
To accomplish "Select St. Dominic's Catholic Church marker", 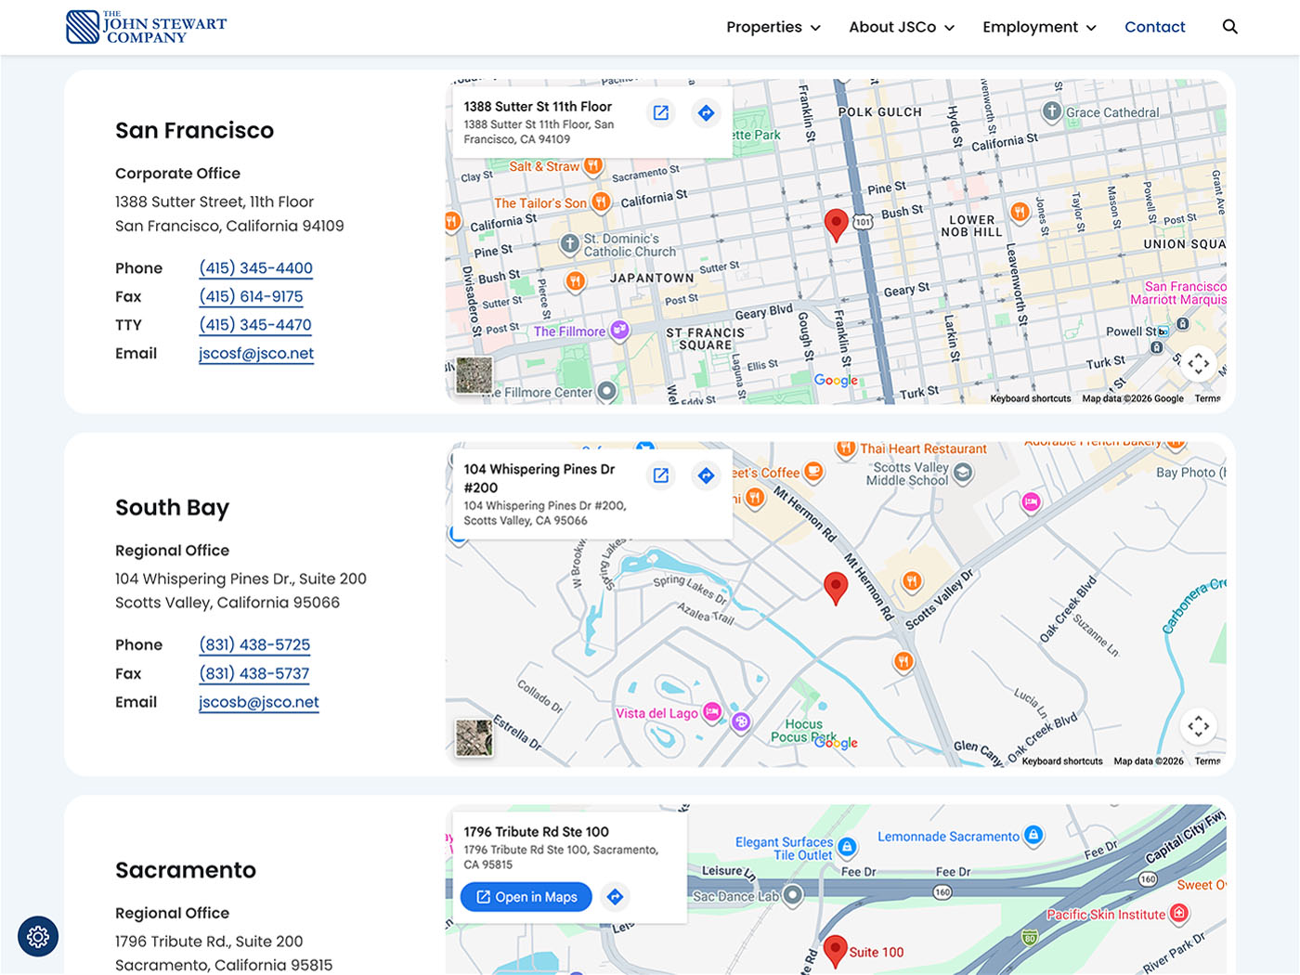I will (569, 243).
